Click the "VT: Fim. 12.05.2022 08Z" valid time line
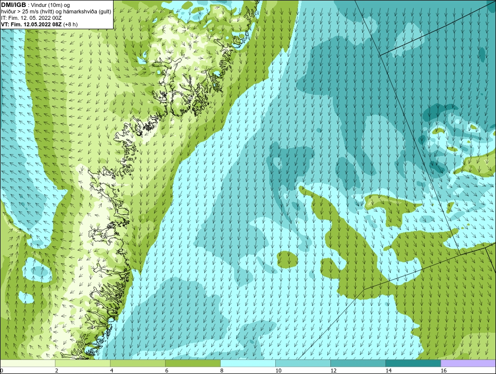The height and width of the screenshot is (374, 496). [x=32, y=24]
